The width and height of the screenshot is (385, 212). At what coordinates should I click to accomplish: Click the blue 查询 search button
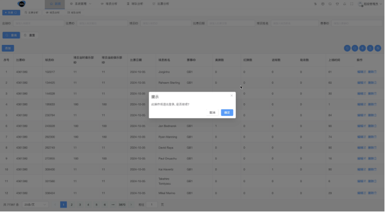[11, 36]
